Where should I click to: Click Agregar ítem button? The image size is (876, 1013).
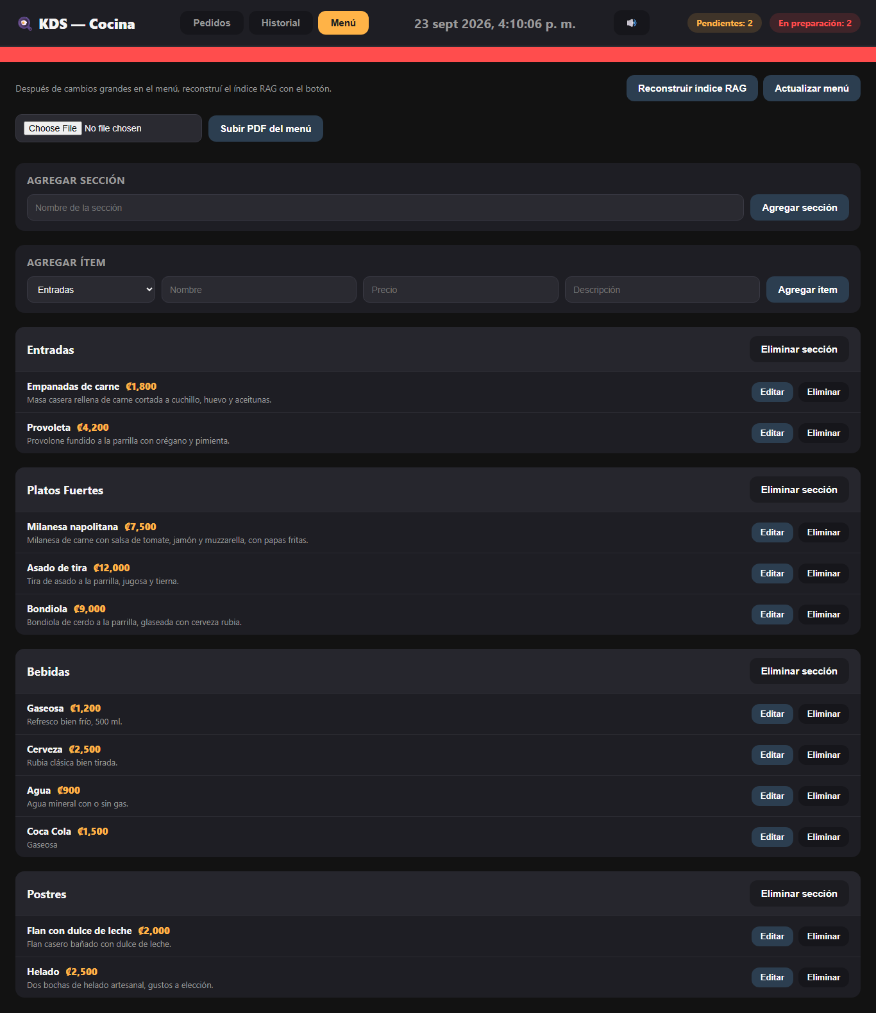pos(807,290)
